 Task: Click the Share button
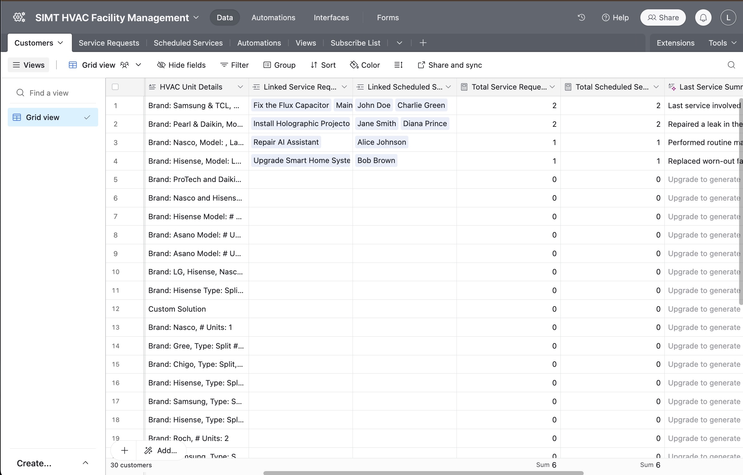[663, 18]
